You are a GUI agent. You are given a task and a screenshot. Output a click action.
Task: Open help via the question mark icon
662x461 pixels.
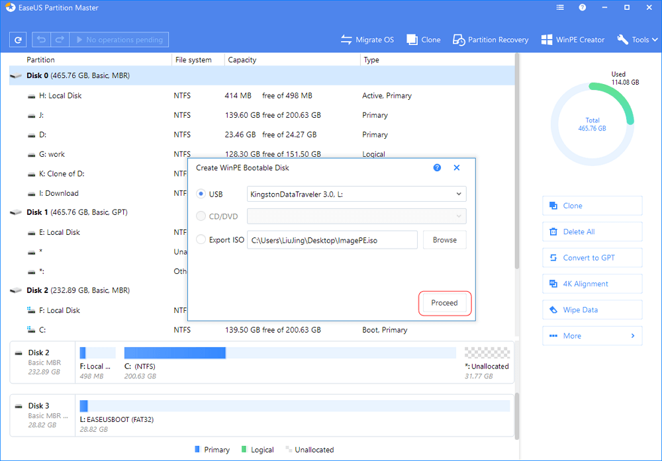click(x=583, y=7)
